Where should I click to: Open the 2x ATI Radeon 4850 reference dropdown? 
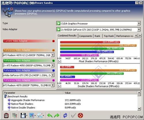click(53, 65)
